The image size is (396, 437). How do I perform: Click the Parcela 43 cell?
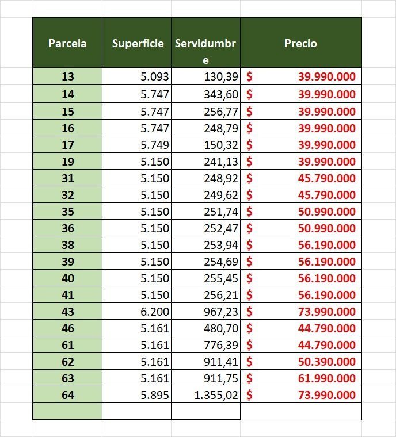click(x=67, y=311)
